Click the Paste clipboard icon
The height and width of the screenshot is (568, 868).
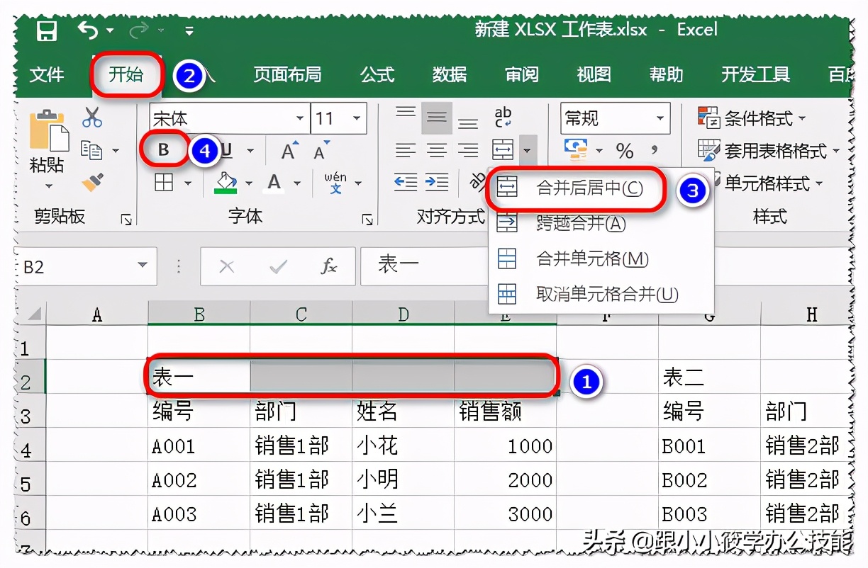tap(48, 131)
